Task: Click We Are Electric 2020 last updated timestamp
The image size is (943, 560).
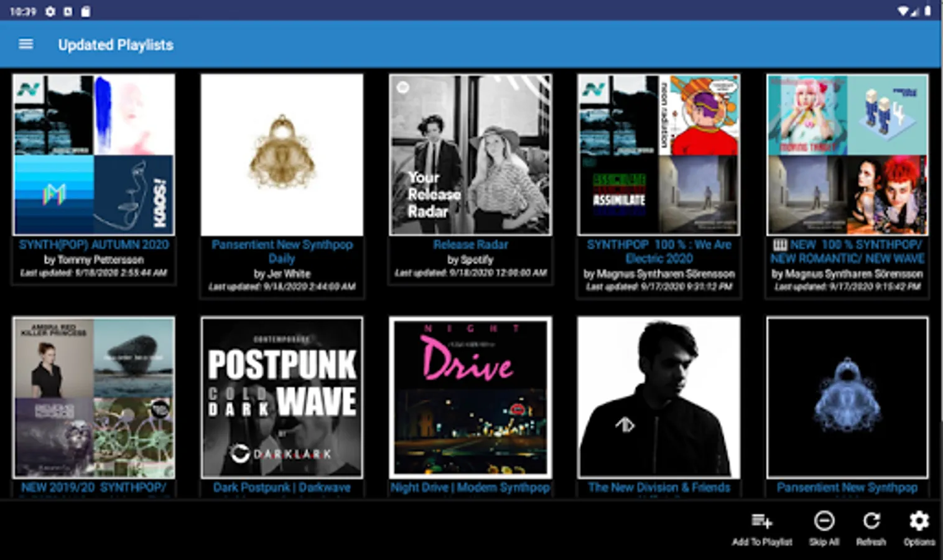Action: coord(659,287)
